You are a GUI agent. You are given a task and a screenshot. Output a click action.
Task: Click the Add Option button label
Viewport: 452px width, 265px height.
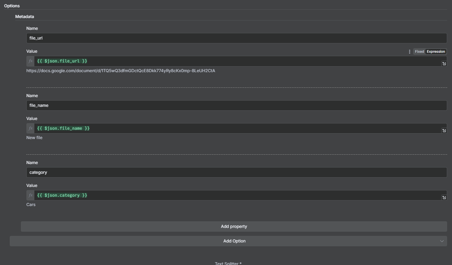click(x=234, y=241)
